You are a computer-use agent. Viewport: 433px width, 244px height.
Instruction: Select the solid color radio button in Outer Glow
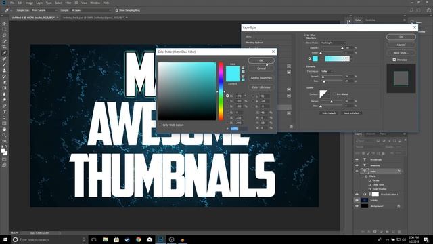[x=309, y=58]
